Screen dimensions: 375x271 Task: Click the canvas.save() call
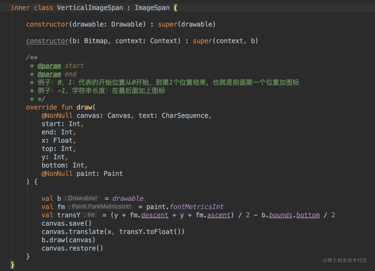[x=66, y=223]
